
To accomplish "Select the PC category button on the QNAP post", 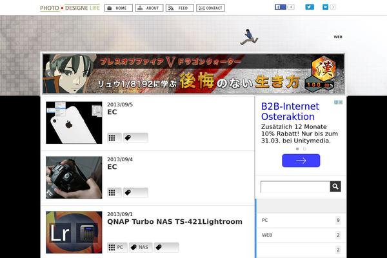I will (x=117, y=248).
